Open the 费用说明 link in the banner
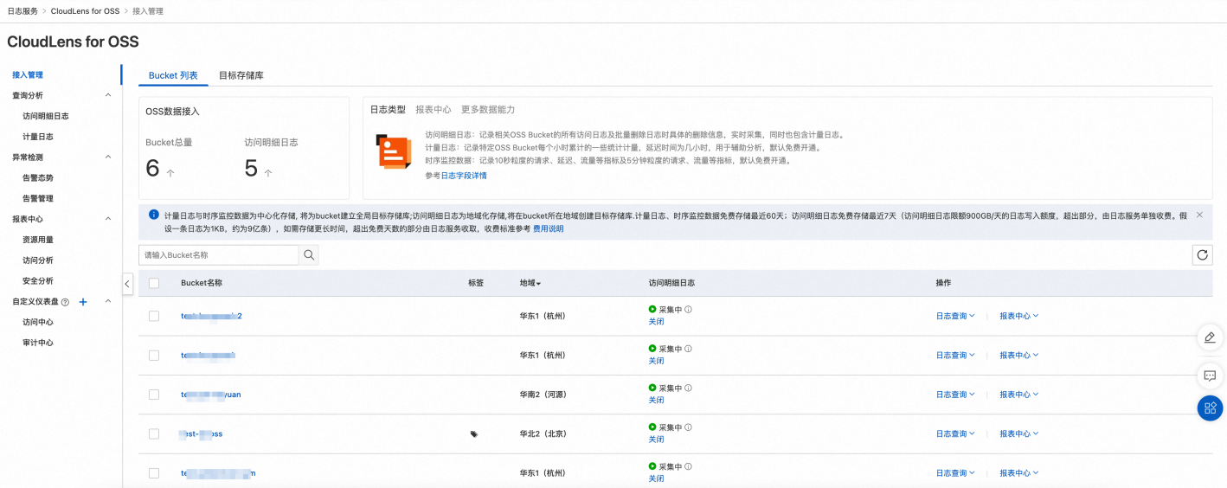 548,229
